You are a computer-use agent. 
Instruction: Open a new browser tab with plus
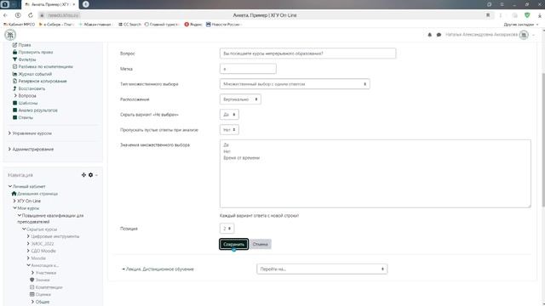pos(86,4)
